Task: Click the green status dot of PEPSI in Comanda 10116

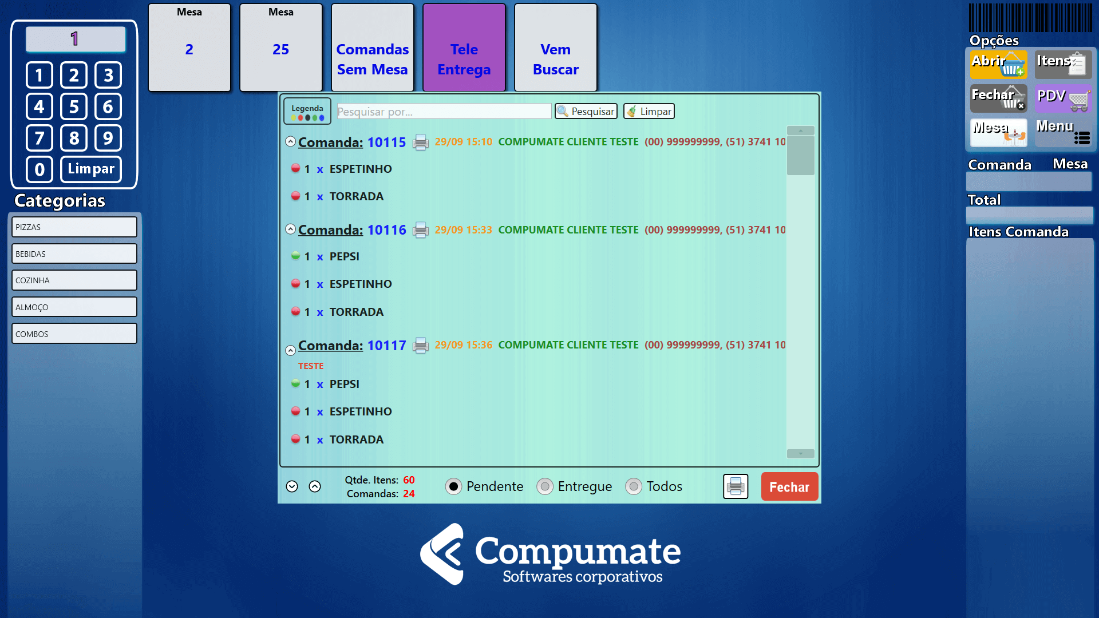Action: click(295, 256)
